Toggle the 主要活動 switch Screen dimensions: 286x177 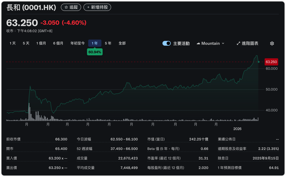(167, 44)
